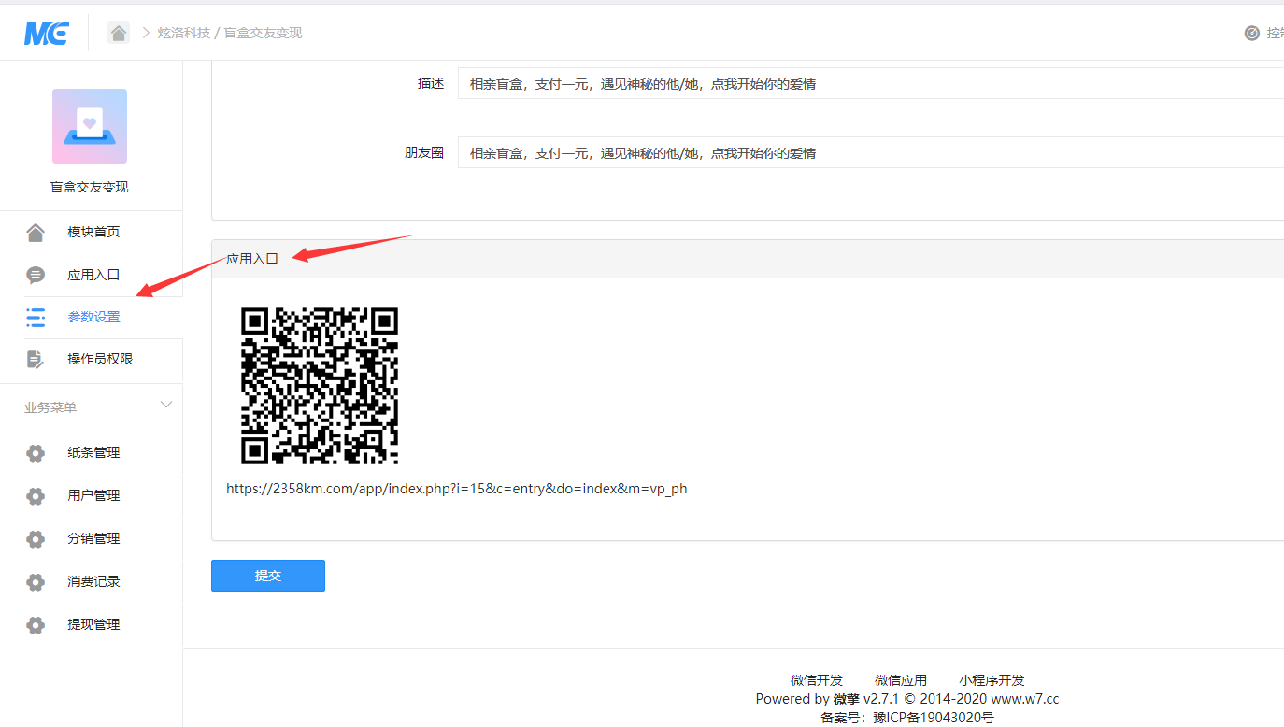The image size is (1284, 727).
Task: Click the 2358km.com entry URL text
Action: click(457, 489)
